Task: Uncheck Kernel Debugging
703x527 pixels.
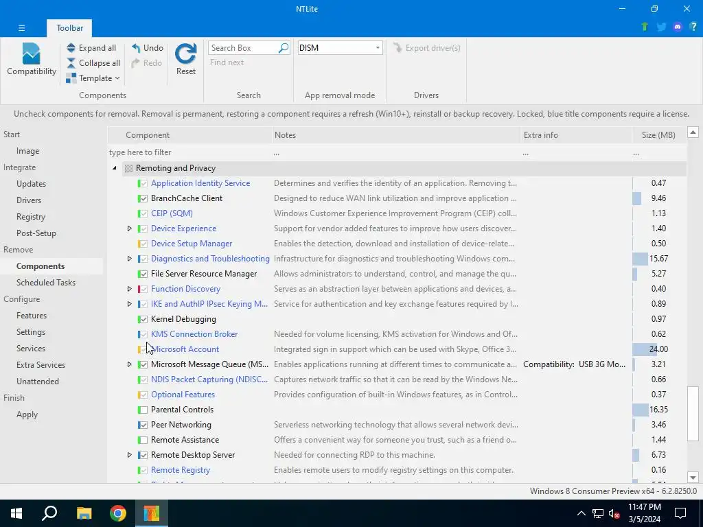Action: (143, 319)
